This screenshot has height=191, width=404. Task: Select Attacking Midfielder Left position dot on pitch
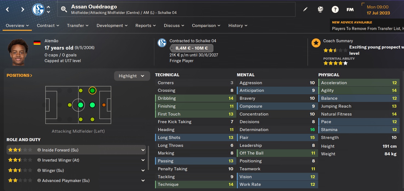92,90
